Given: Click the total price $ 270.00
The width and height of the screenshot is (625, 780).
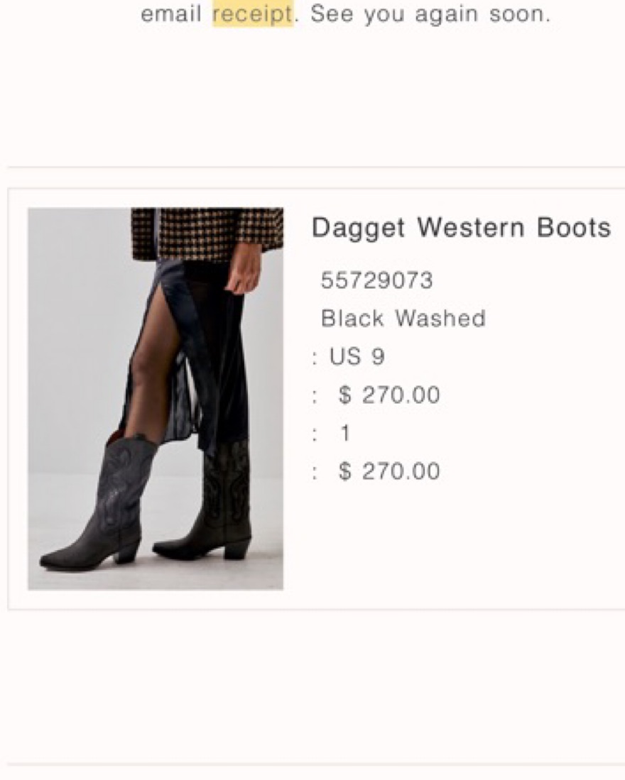Looking at the screenshot, I should (389, 471).
